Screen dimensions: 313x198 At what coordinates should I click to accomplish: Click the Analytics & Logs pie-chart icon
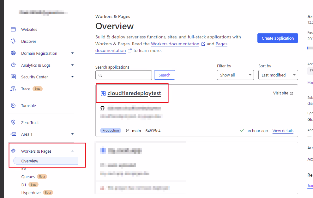(x=13, y=65)
